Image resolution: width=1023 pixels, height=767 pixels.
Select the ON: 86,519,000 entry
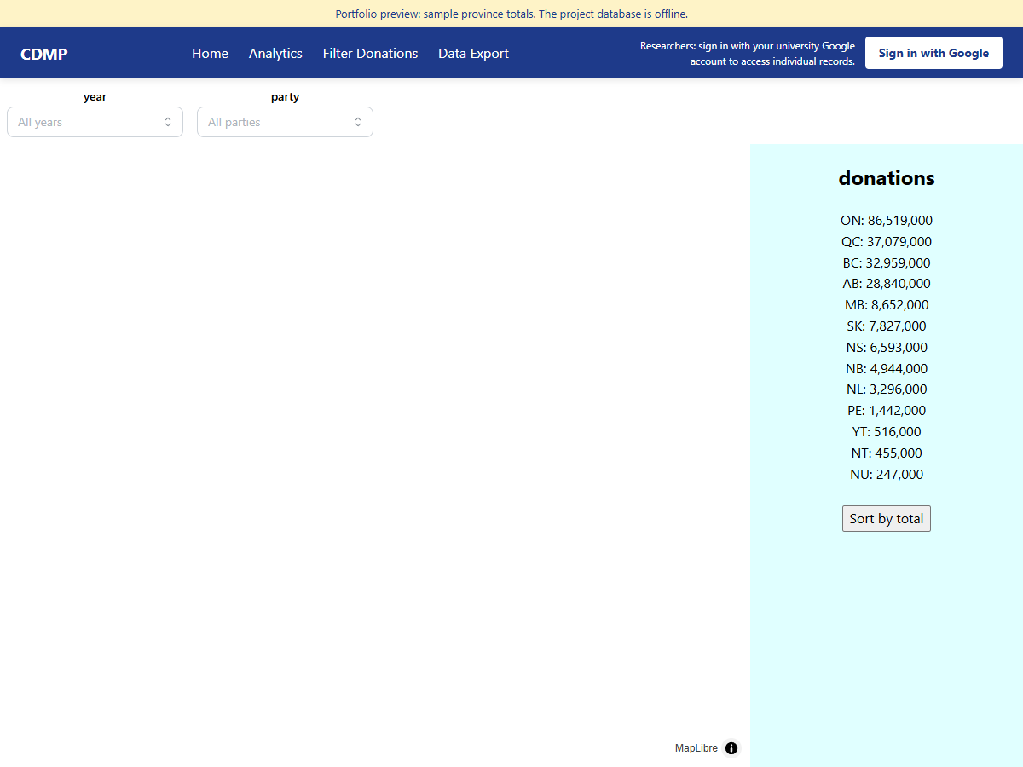tap(887, 220)
